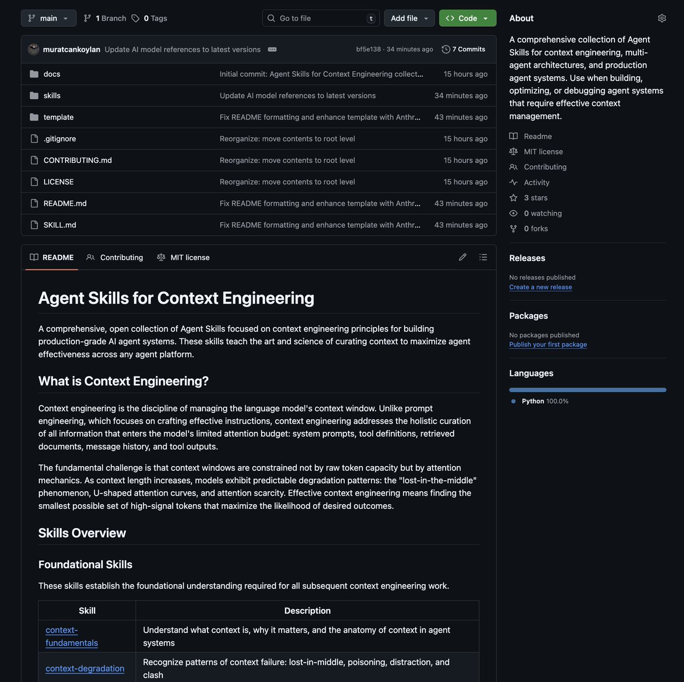
Task: Open the Add file dropdown
Action: coord(409,18)
